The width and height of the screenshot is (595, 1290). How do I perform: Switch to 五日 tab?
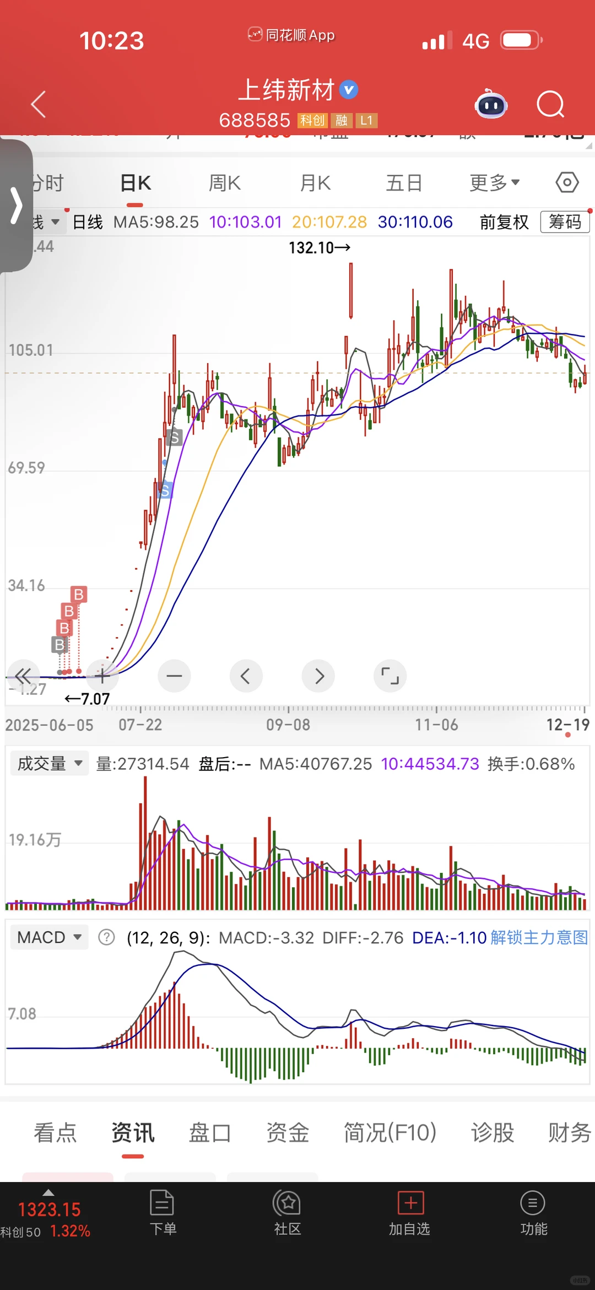click(x=404, y=183)
